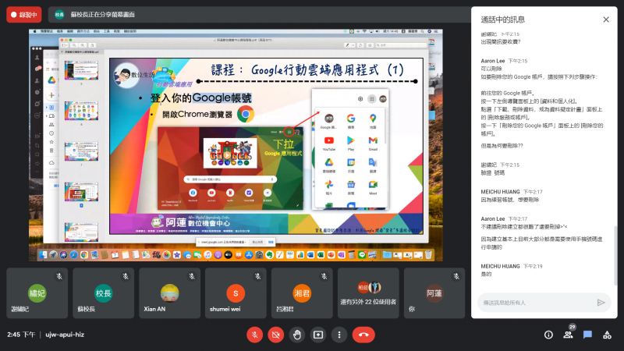
Task: Open the activities icon
Action: (607, 335)
